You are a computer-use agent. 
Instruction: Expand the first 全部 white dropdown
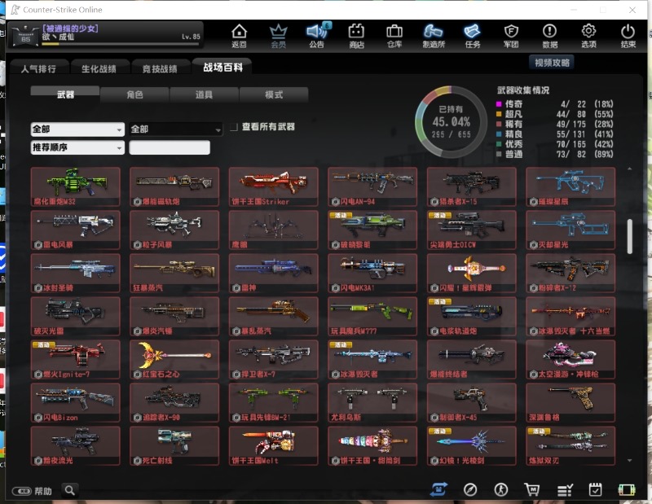click(x=77, y=129)
